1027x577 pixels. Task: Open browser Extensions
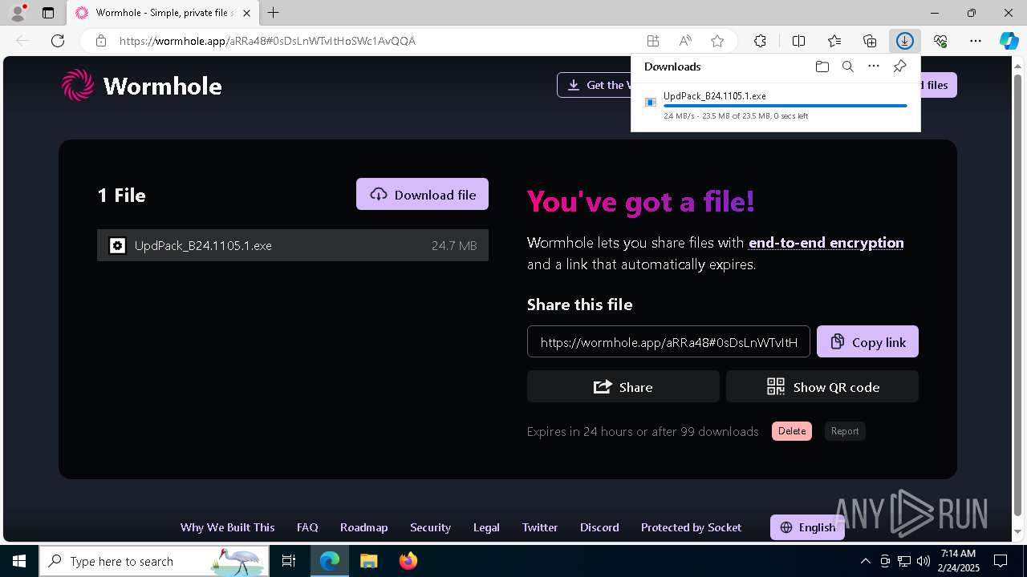pyautogui.click(x=761, y=41)
